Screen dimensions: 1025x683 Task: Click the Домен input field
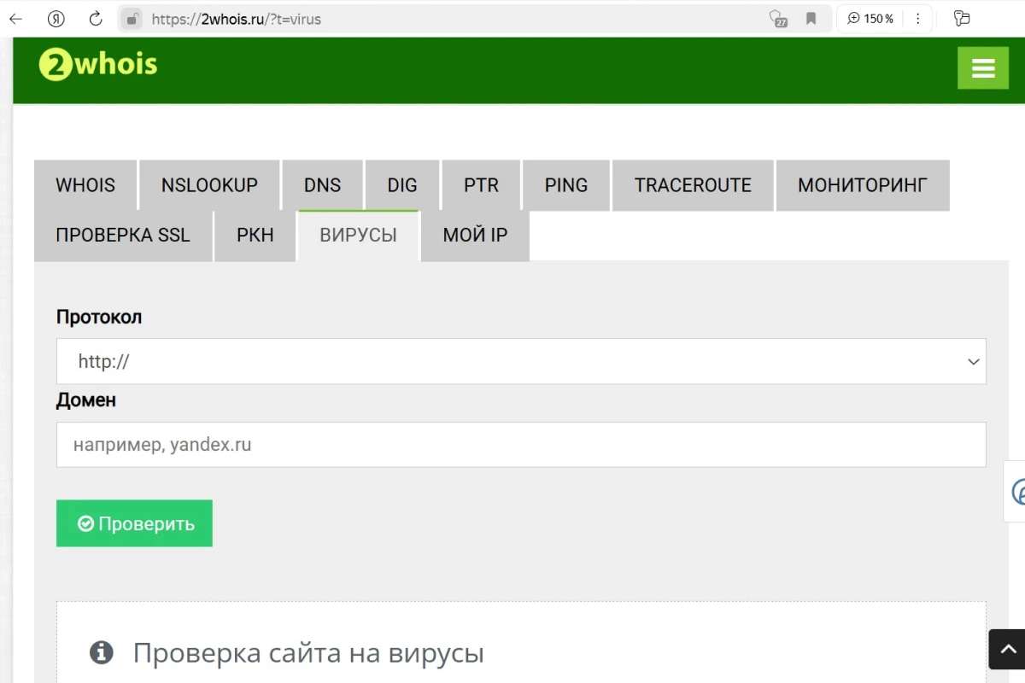(521, 445)
